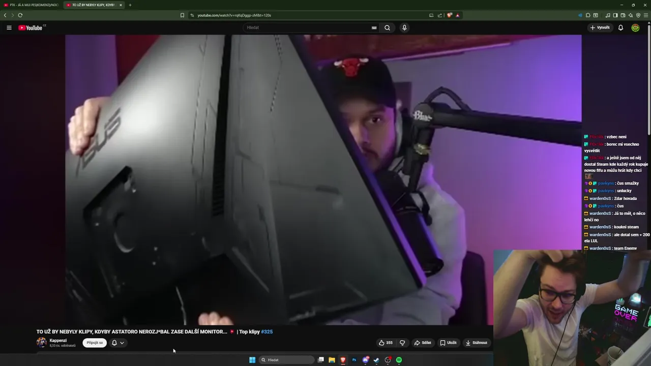Like the video (355 likes)
651x366 pixels.
[386, 343]
